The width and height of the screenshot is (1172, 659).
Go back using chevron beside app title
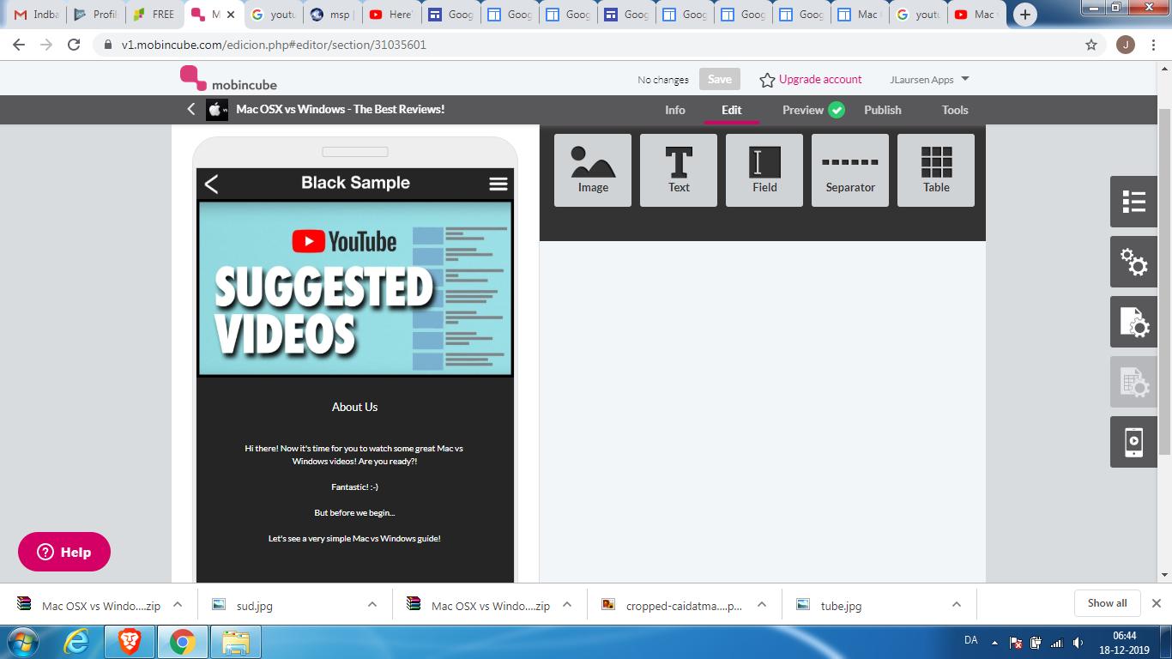click(191, 109)
